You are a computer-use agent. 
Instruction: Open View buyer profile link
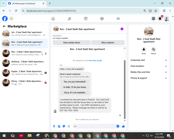(95, 60)
